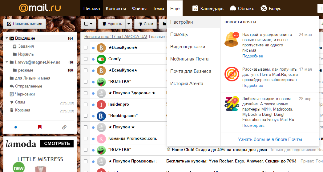The image size is (323, 172).
Task: Click lamoda СМОТРЕТЬ ad button
Action: [x=57, y=143]
